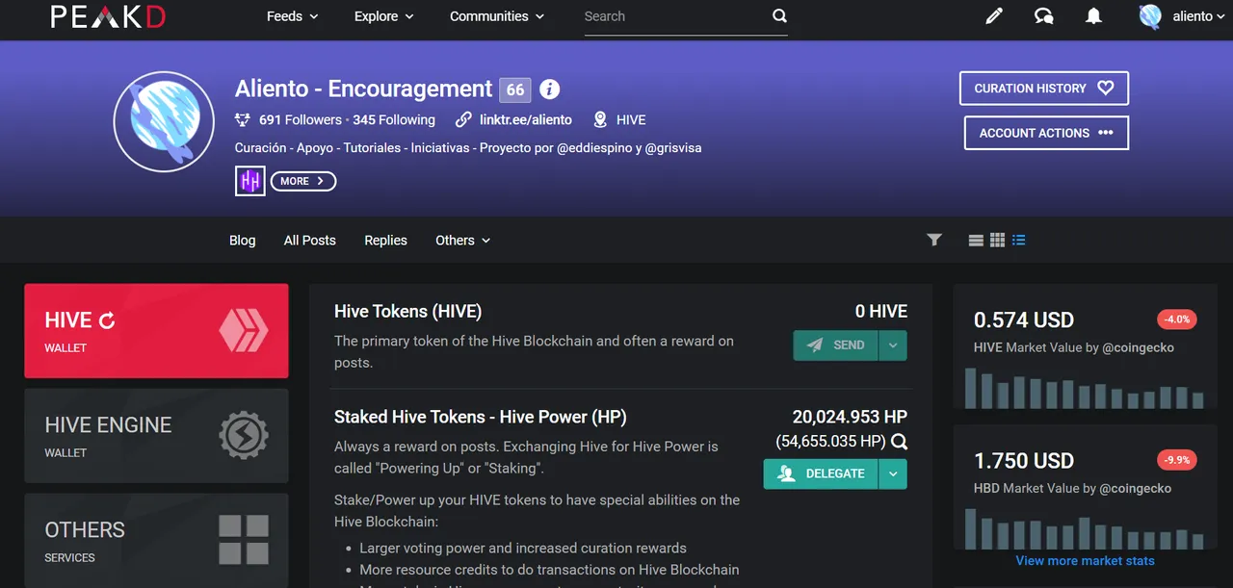Click the 0 HIVE balance
This screenshot has width=1233, height=588.
click(881, 312)
